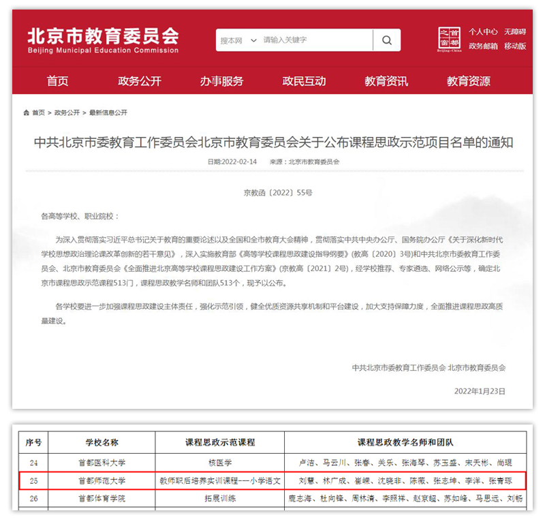
Task: Click the date text 日期:2022-02-14
Action: [232, 161]
